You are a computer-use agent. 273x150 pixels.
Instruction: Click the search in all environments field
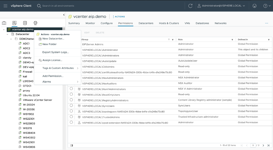58,6
